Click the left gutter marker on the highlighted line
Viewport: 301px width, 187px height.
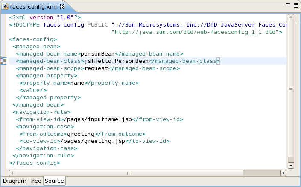click(x=4, y=61)
